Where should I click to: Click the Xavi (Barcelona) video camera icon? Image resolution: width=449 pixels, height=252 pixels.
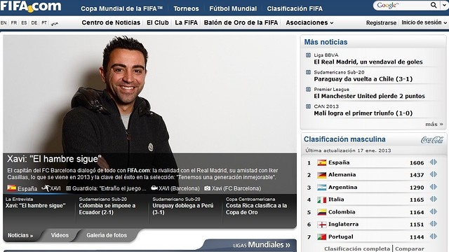(x=154, y=188)
